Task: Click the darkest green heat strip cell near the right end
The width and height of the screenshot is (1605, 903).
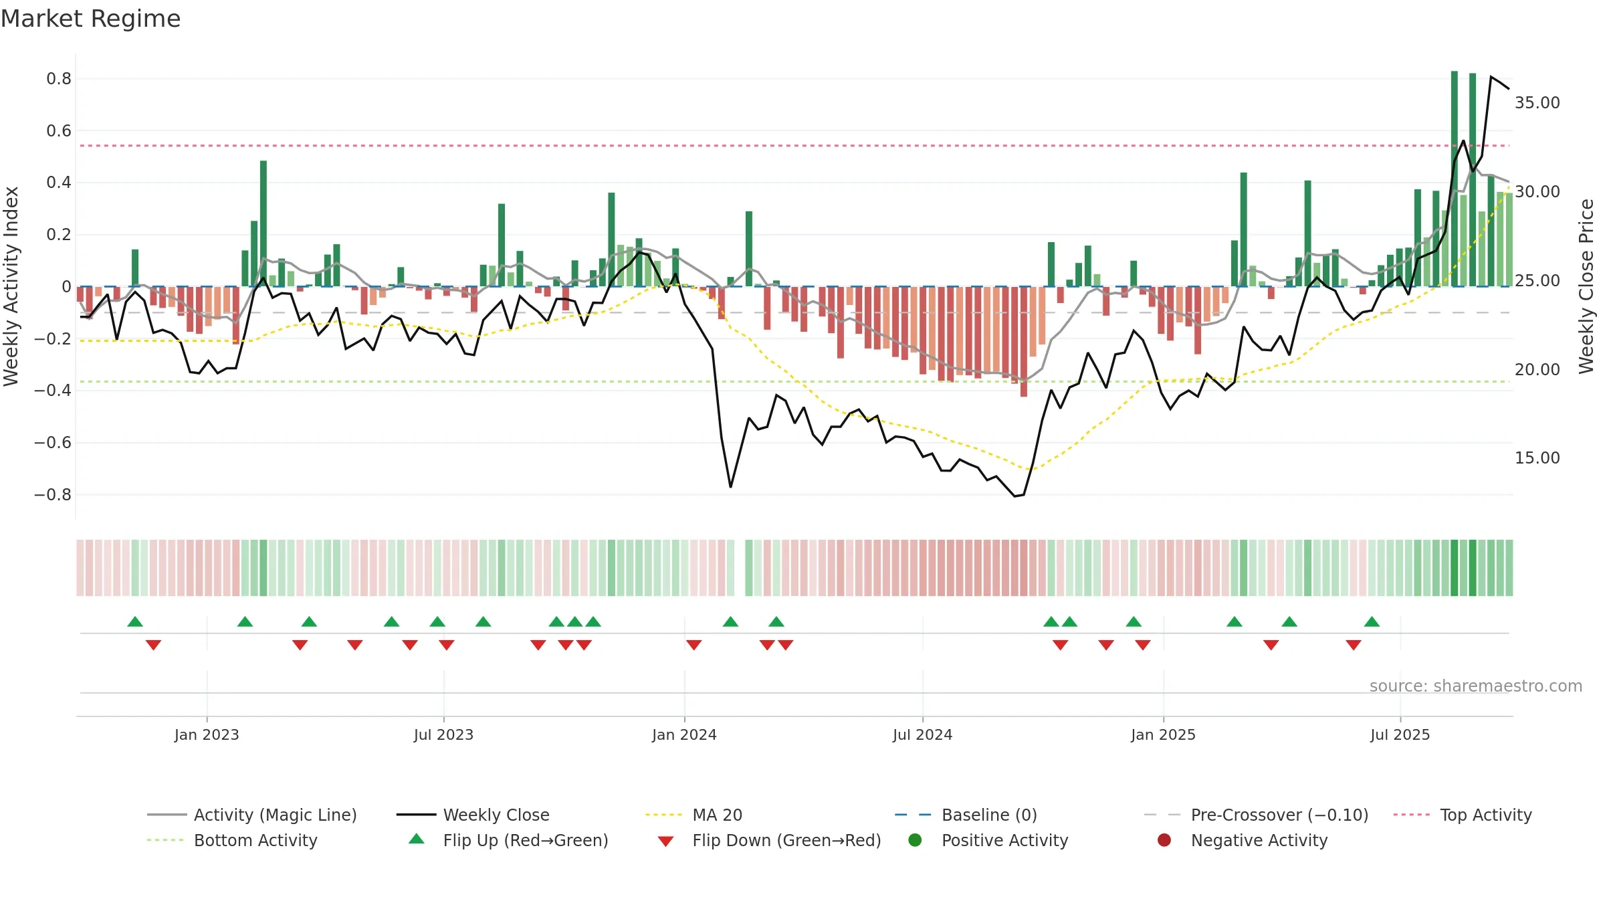Action: pos(1455,568)
